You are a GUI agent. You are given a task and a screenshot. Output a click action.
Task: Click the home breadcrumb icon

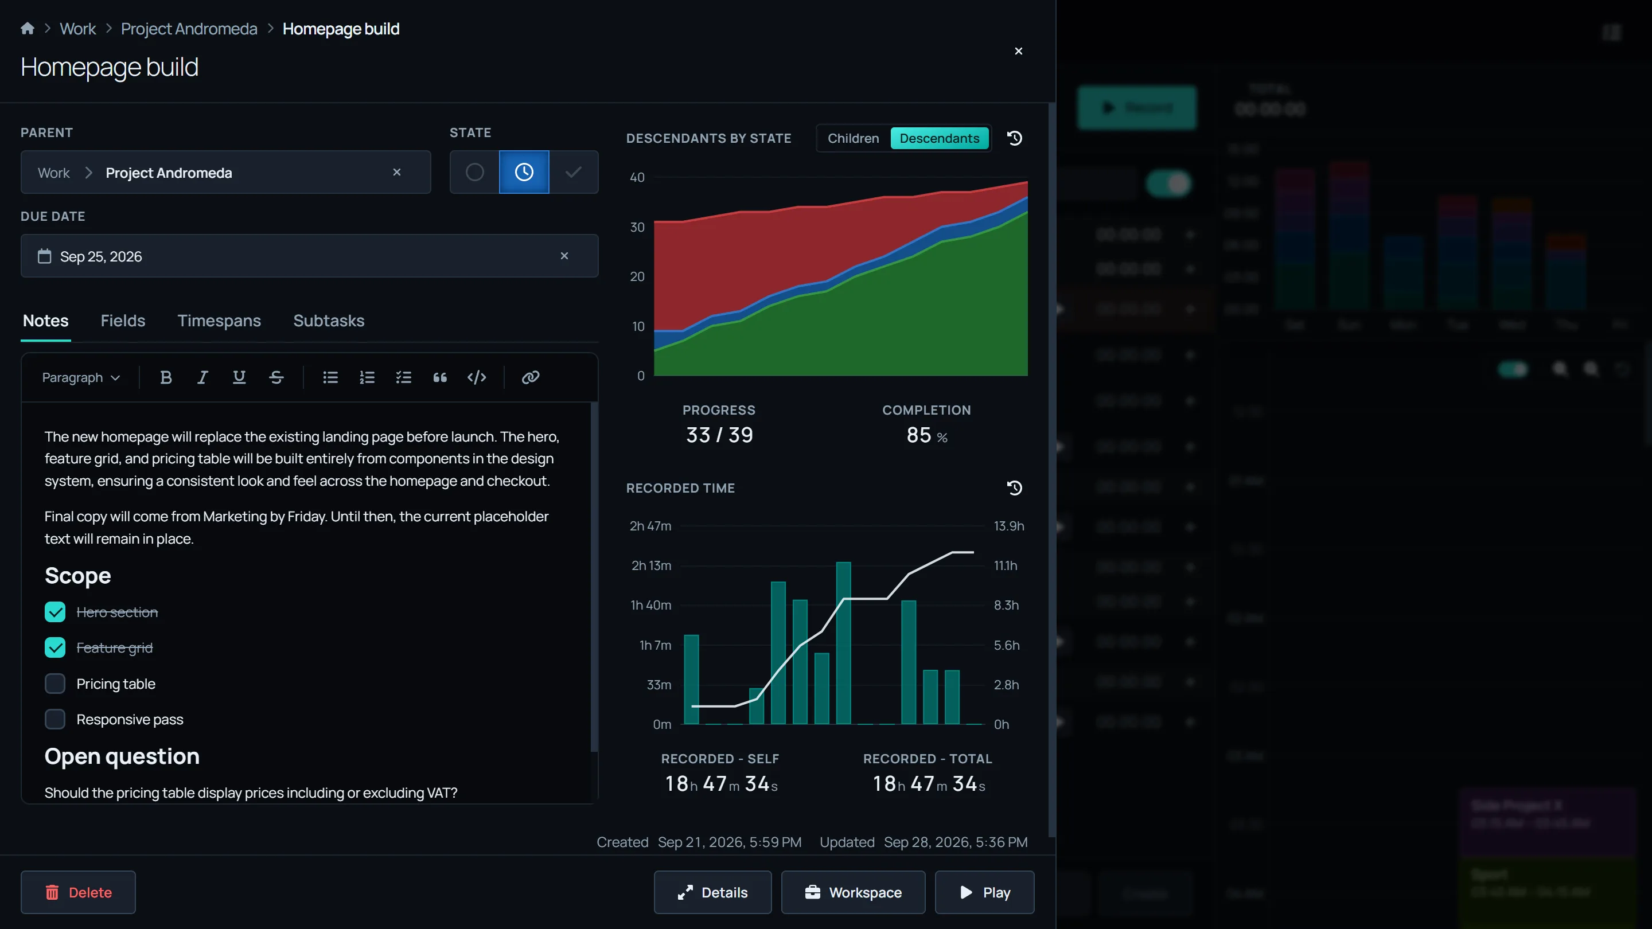click(27, 28)
